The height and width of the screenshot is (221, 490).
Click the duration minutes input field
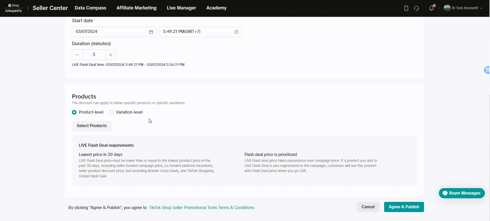tap(94, 55)
